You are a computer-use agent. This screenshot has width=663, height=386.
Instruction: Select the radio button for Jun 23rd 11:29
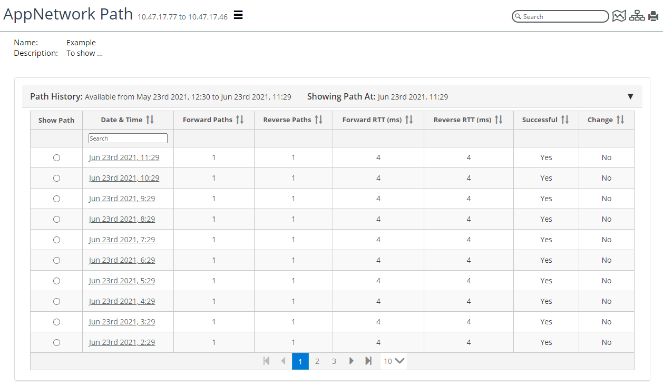[x=56, y=157]
